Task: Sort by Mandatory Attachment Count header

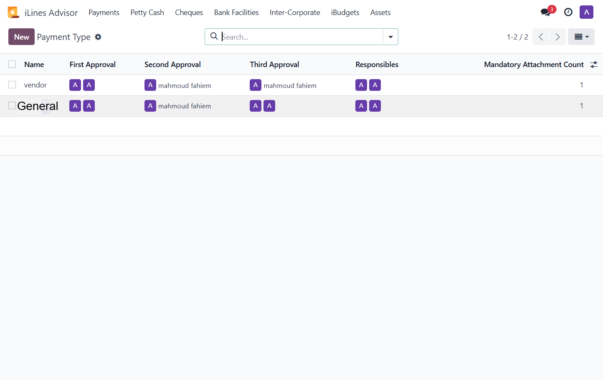Action: [x=534, y=65]
